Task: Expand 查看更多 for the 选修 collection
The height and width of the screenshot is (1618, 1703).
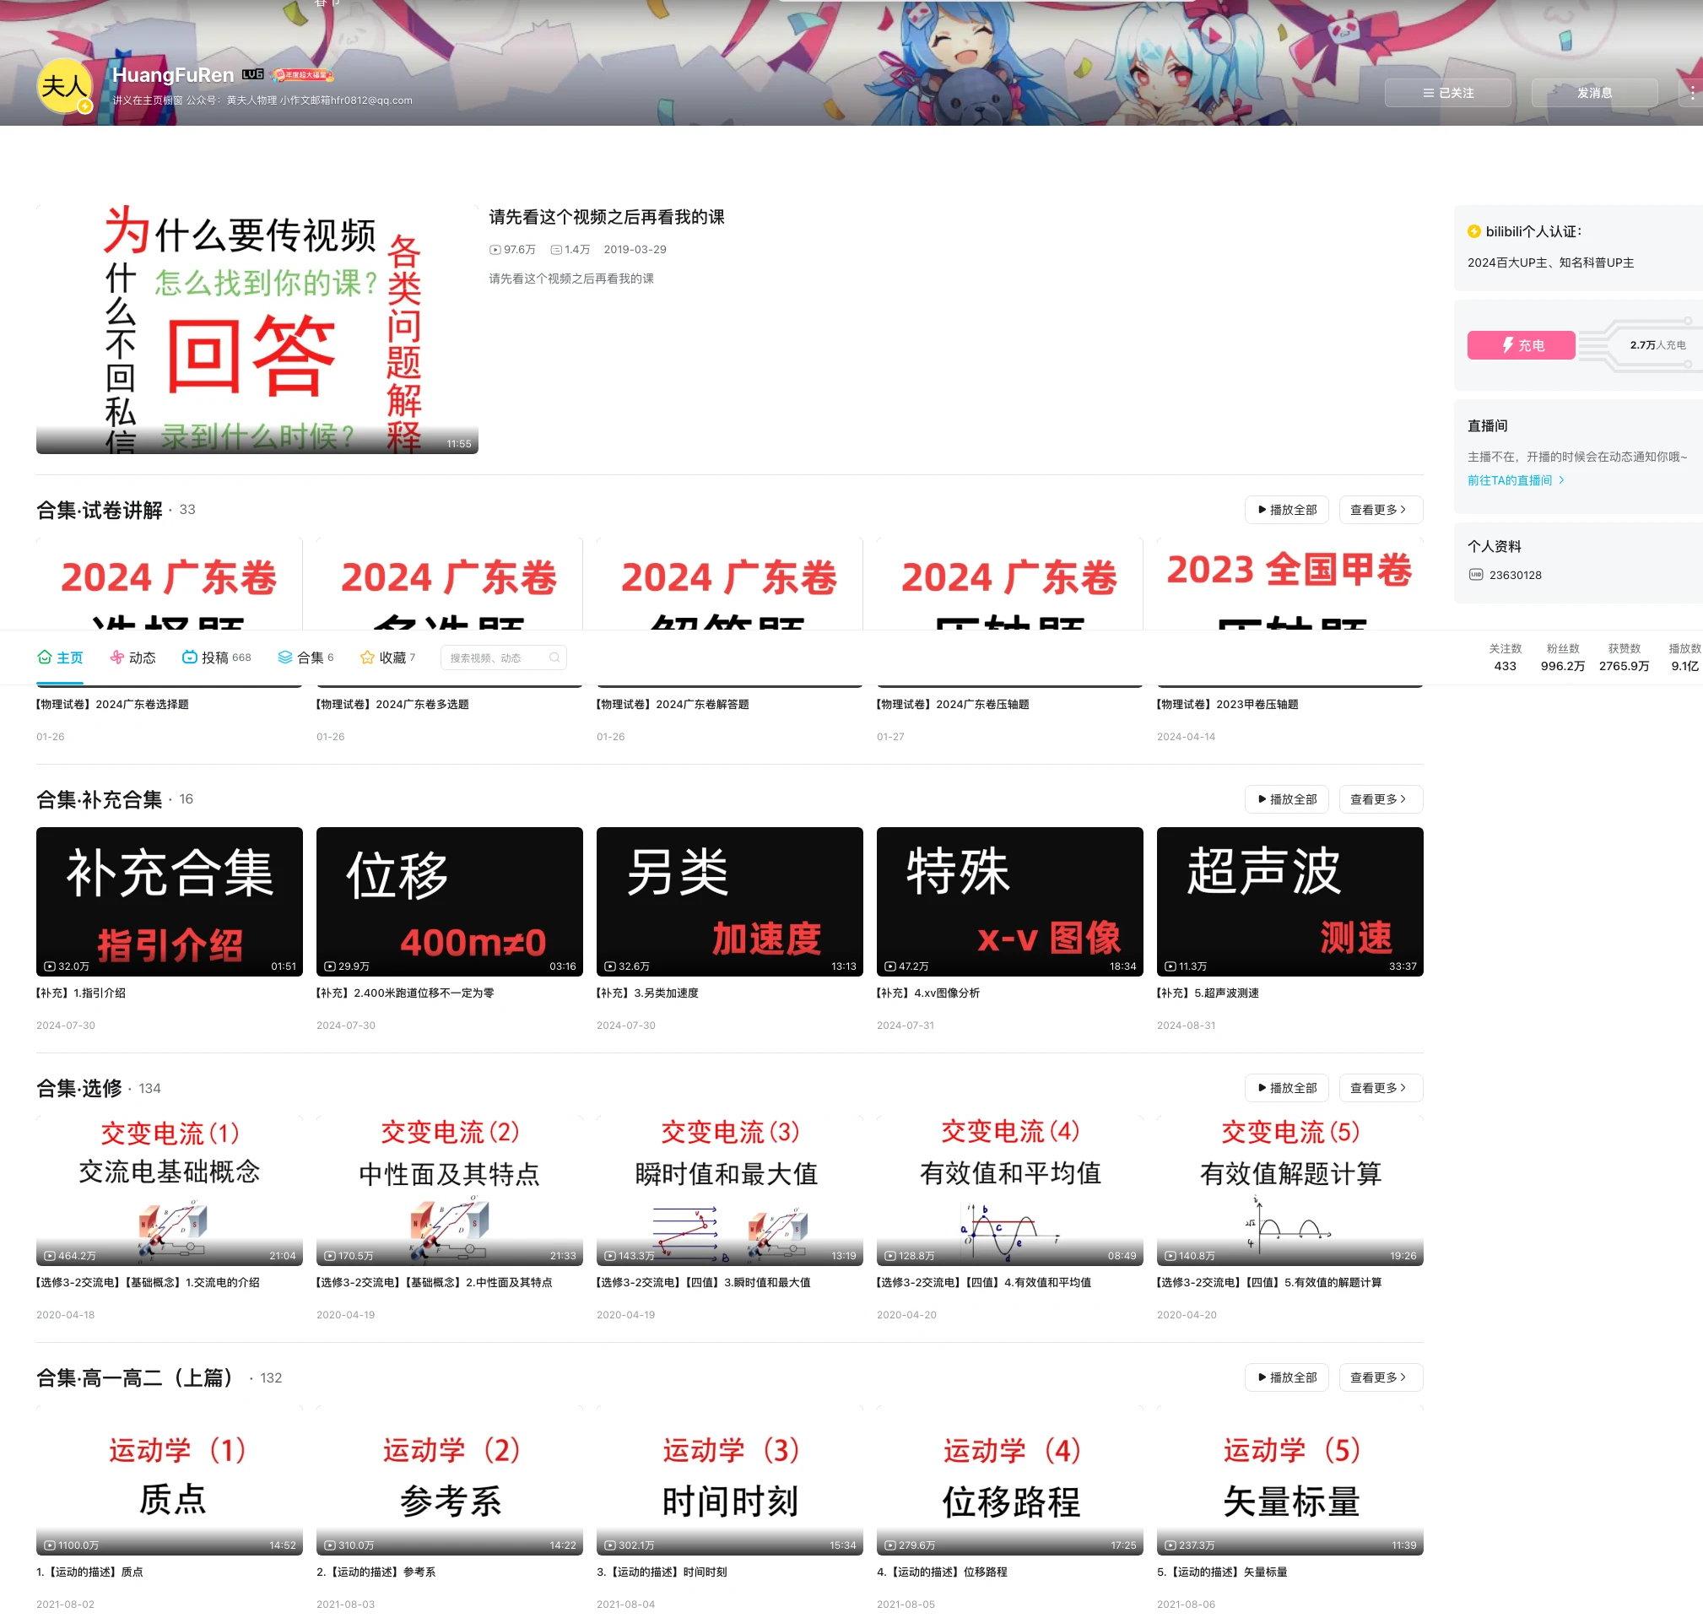Action: [1380, 1088]
